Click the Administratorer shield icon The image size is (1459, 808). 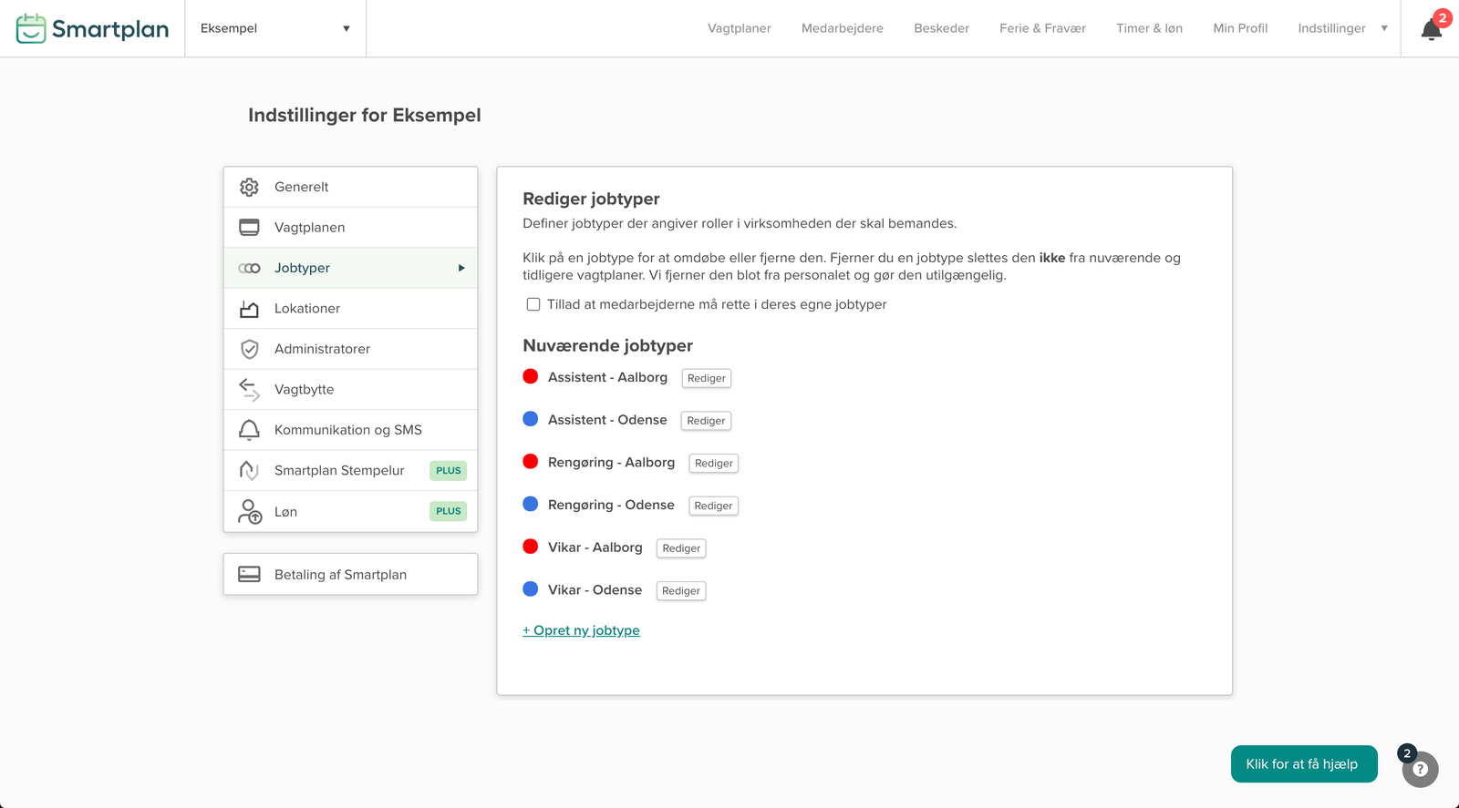249,349
